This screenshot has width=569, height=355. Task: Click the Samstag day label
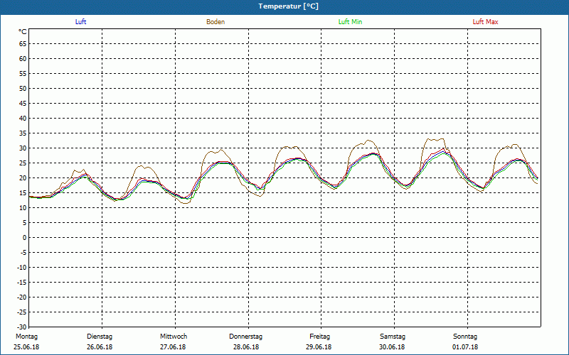coord(393,337)
